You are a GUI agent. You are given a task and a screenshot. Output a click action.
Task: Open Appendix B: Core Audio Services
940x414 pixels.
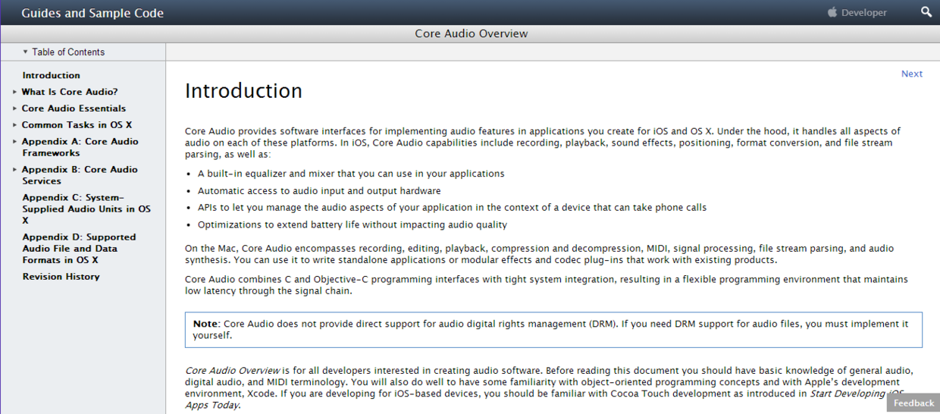[80, 175]
